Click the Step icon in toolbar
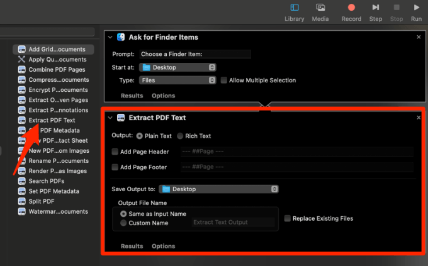428x266 pixels. click(375, 8)
